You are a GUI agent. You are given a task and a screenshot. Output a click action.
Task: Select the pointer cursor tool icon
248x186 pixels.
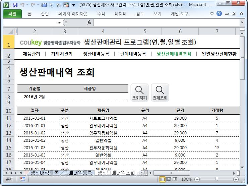[51, 5]
